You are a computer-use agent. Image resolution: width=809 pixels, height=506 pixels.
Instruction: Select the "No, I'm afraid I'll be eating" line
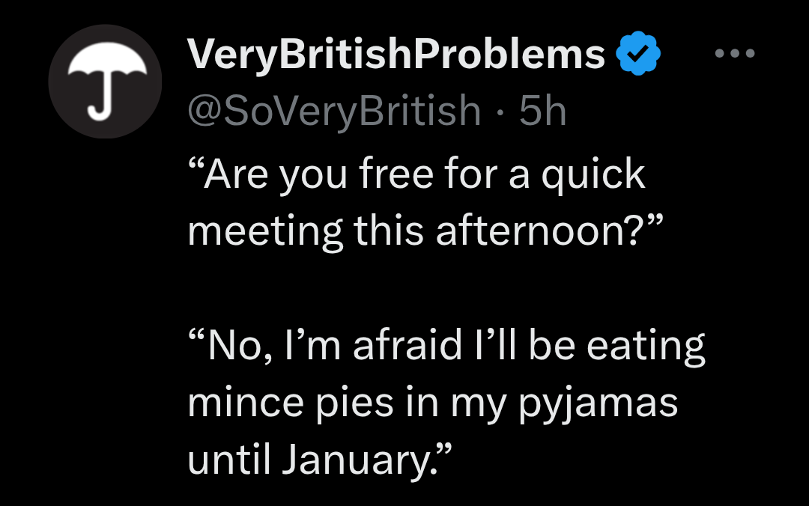[x=446, y=346]
